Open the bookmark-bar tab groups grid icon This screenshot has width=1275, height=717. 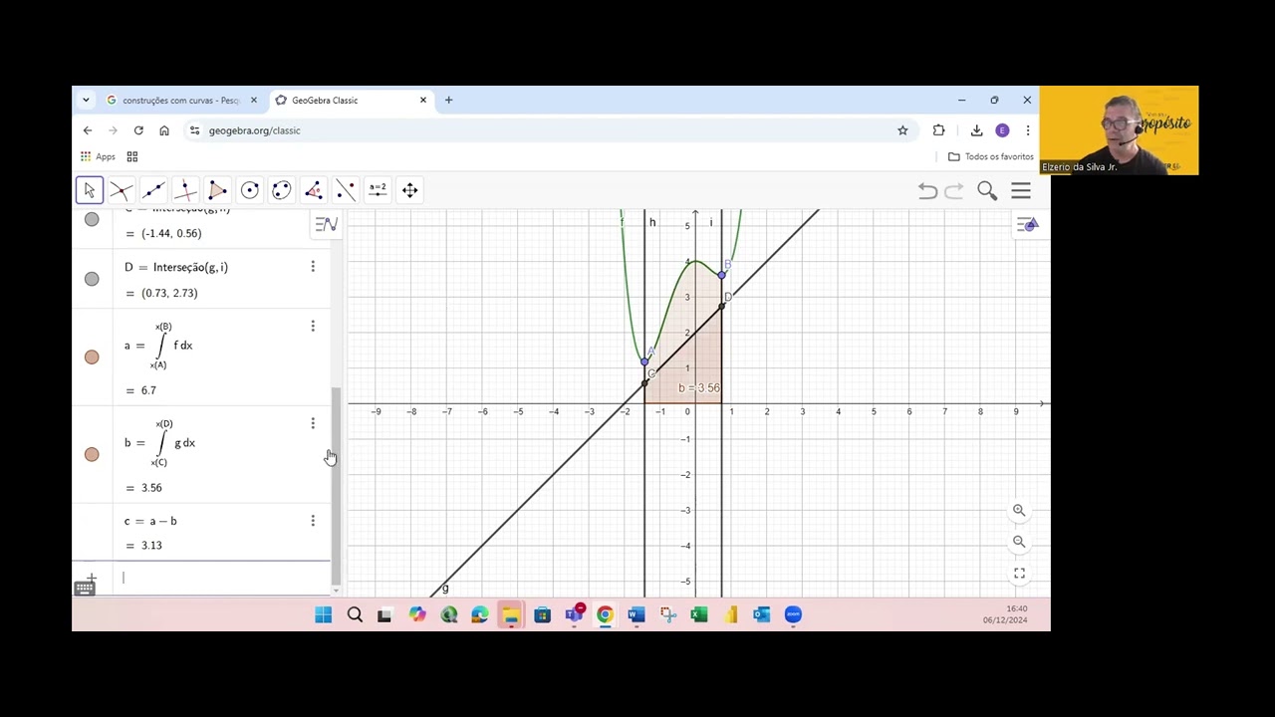[x=132, y=156]
